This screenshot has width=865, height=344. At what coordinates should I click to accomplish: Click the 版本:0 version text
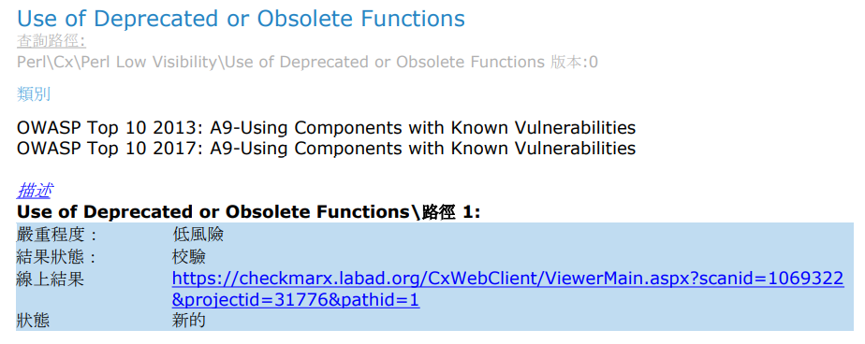[574, 63]
